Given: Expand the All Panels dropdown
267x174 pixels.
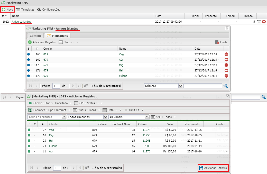Looking at the screenshot, I should pyautogui.click(x=147, y=117).
